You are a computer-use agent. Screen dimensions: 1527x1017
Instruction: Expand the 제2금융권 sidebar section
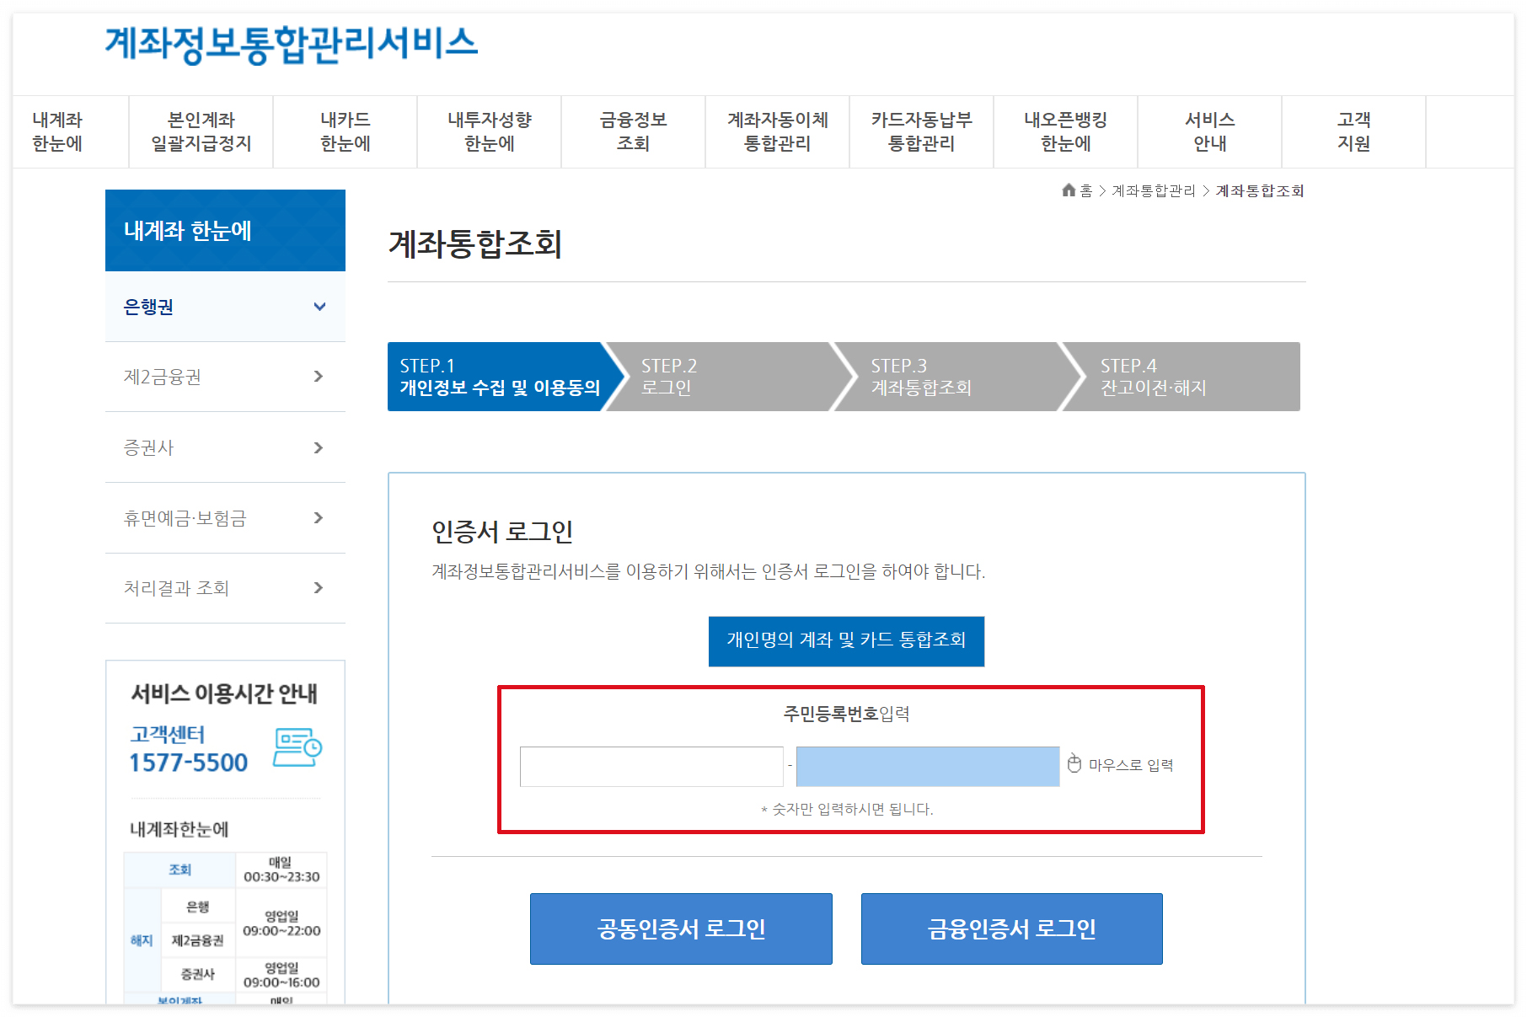point(225,377)
